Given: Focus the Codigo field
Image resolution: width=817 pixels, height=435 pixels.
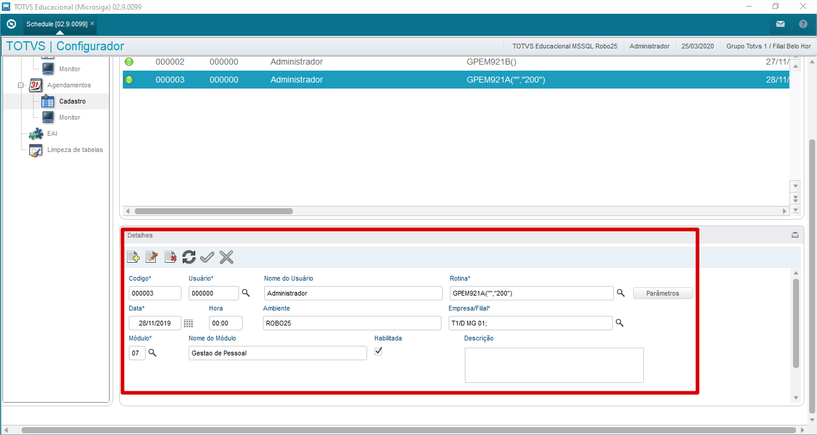Looking at the screenshot, I should [155, 293].
